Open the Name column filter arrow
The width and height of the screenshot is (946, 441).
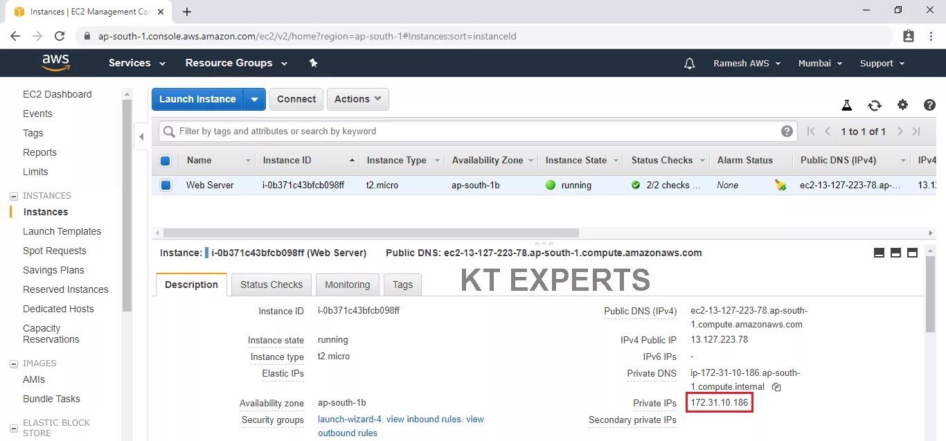click(248, 161)
